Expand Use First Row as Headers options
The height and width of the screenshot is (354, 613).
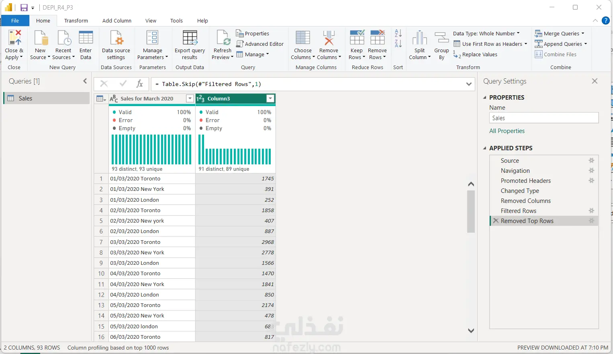(x=526, y=44)
